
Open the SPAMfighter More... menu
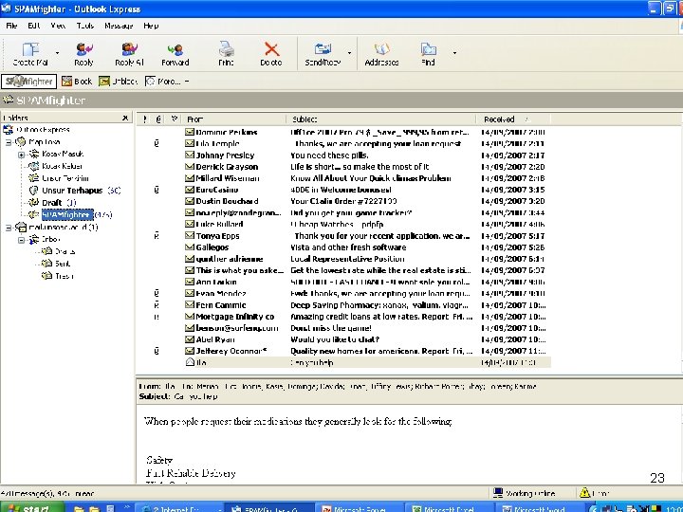pyautogui.click(x=167, y=82)
